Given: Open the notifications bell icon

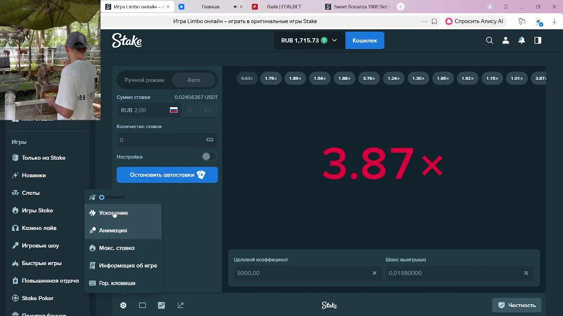Looking at the screenshot, I should click(522, 40).
